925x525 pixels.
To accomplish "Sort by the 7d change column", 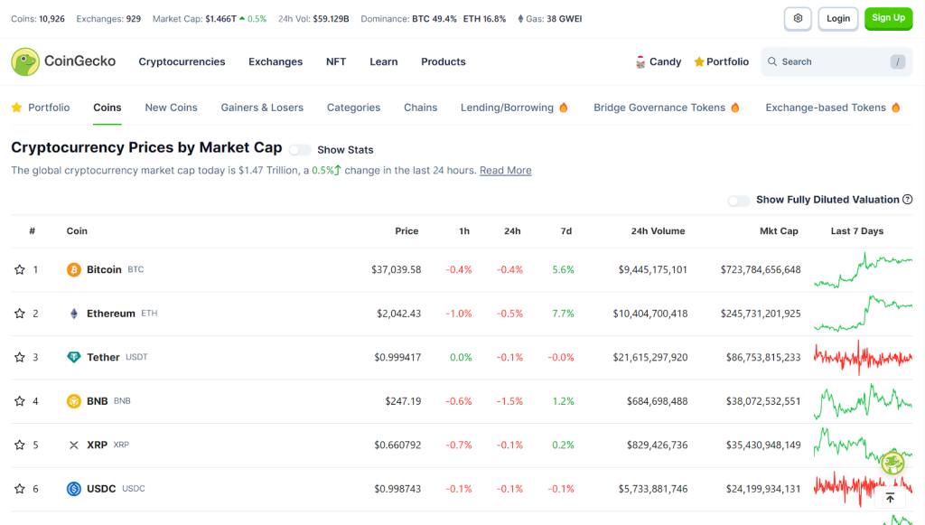I will pyautogui.click(x=565, y=231).
